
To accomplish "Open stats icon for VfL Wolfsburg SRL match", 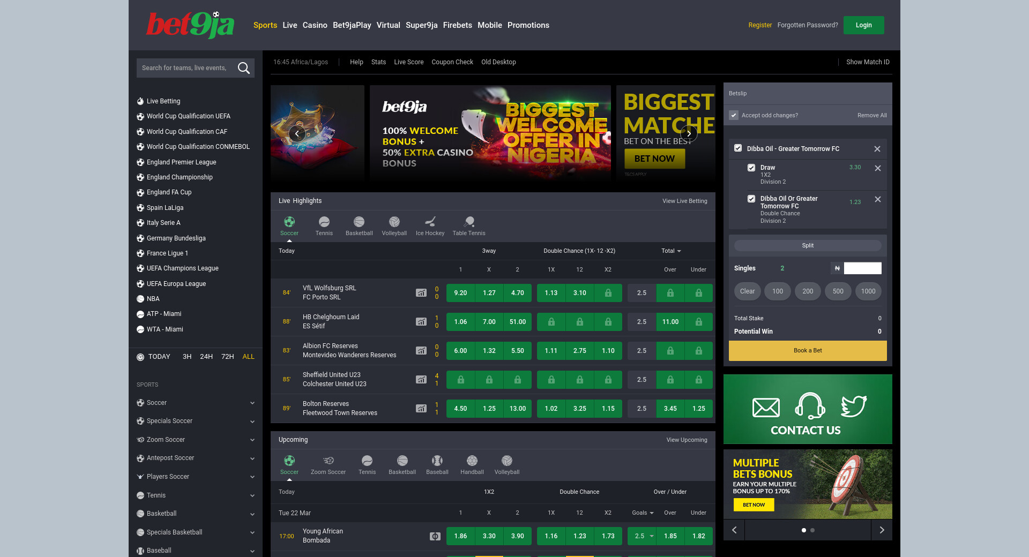I will 421,293.
